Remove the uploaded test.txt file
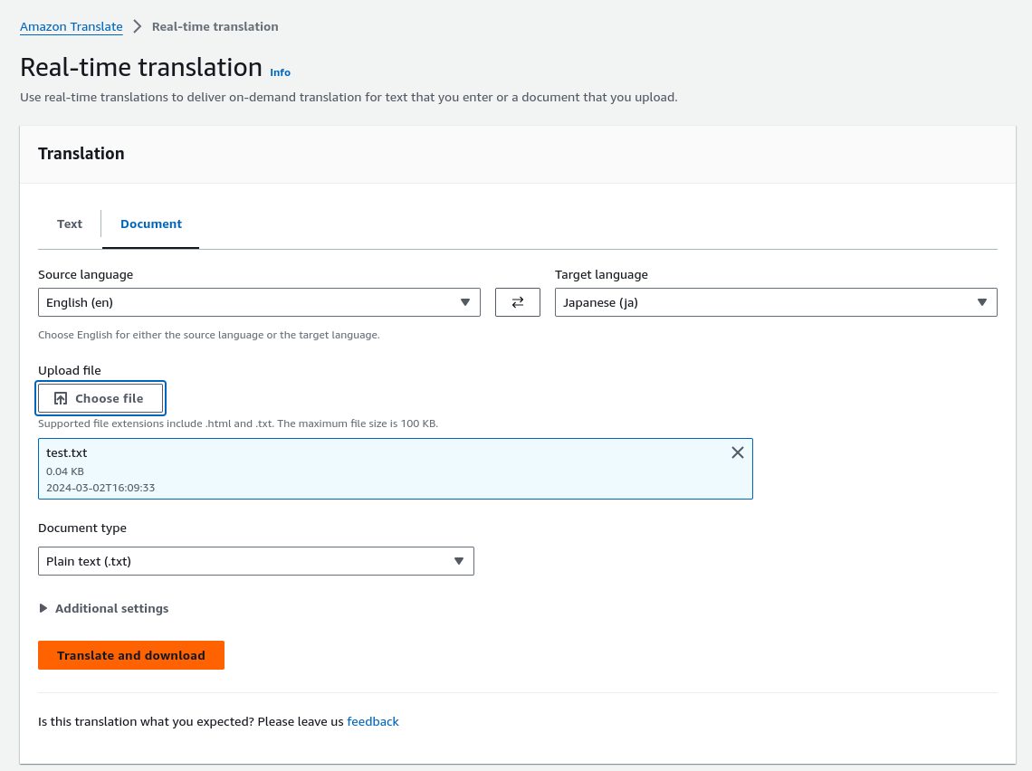The width and height of the screenshot is (1032, 771). [x=737, y=452]
